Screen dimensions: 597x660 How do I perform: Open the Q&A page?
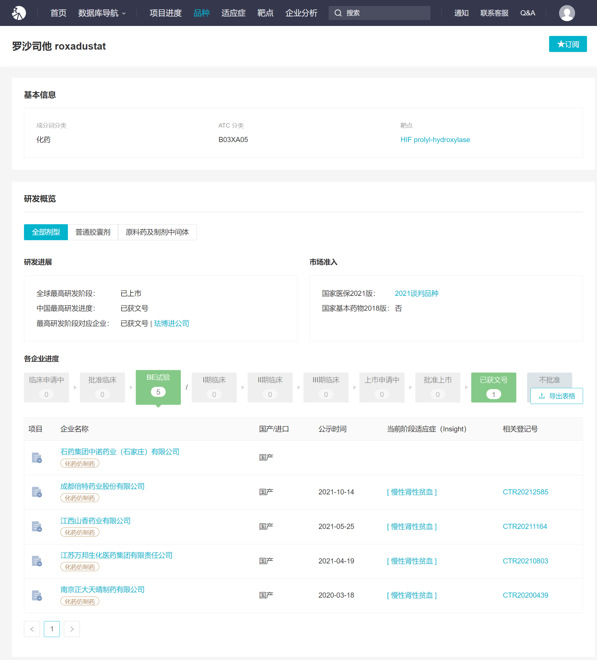coord(528,13)
